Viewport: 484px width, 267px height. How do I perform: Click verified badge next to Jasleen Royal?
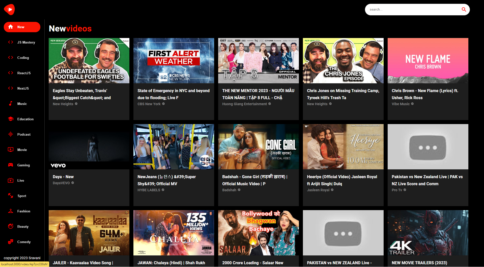332,190
